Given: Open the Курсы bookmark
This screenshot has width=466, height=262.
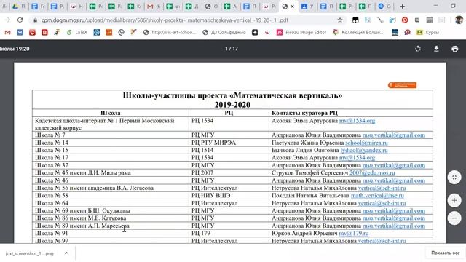Looking at the screenshot, I should click(428, 32).
